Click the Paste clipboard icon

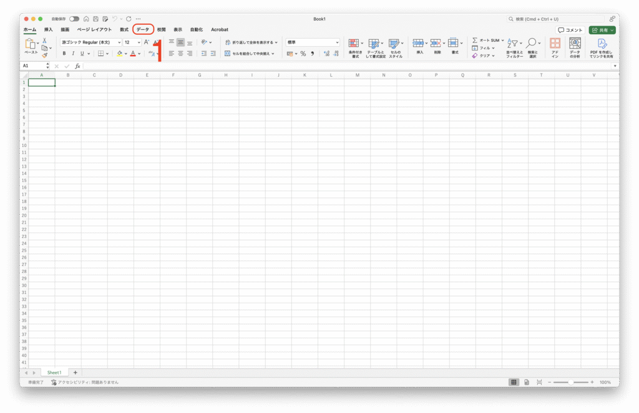tap(30, 44)
